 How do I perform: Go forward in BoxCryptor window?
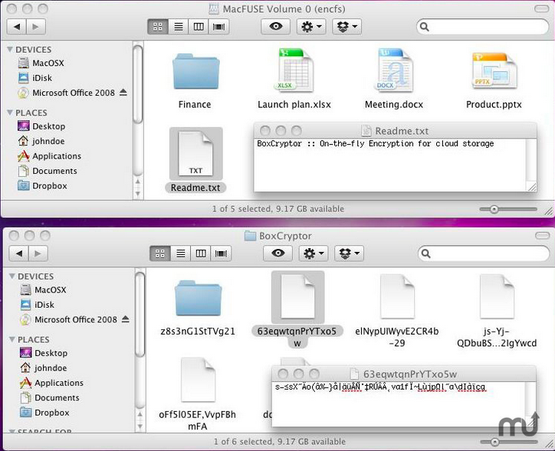(38, 253)
